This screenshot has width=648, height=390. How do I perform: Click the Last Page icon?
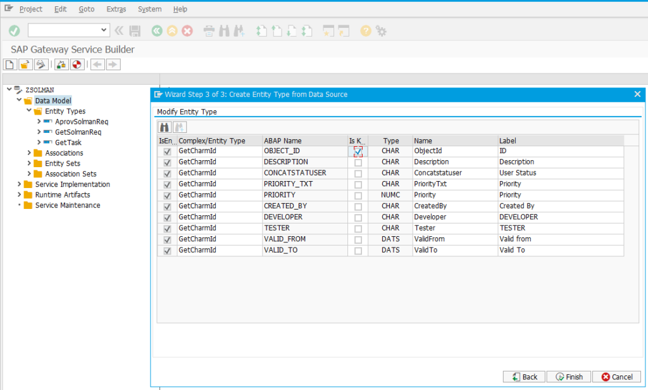[307, 30]
